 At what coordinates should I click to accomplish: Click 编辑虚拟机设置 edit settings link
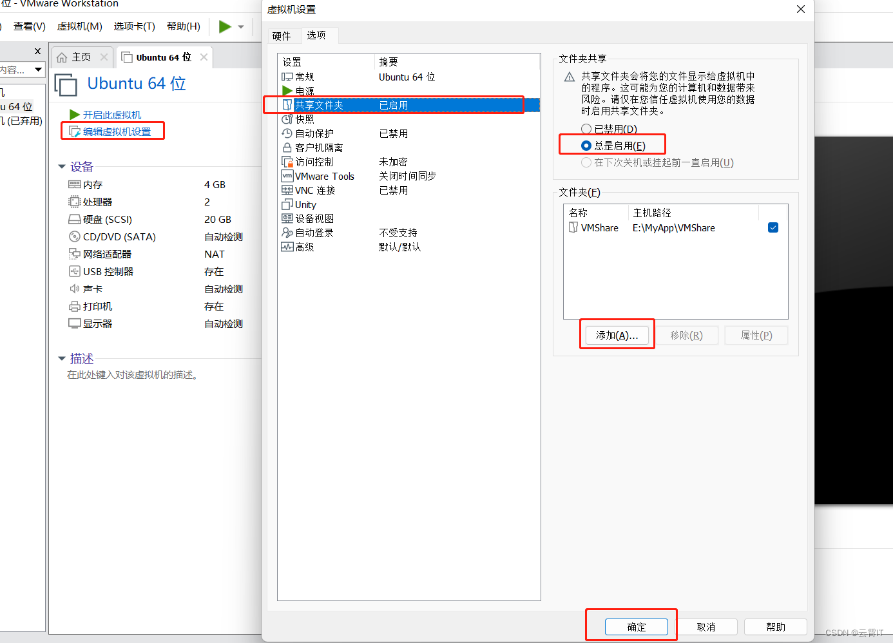click(117, 131)
